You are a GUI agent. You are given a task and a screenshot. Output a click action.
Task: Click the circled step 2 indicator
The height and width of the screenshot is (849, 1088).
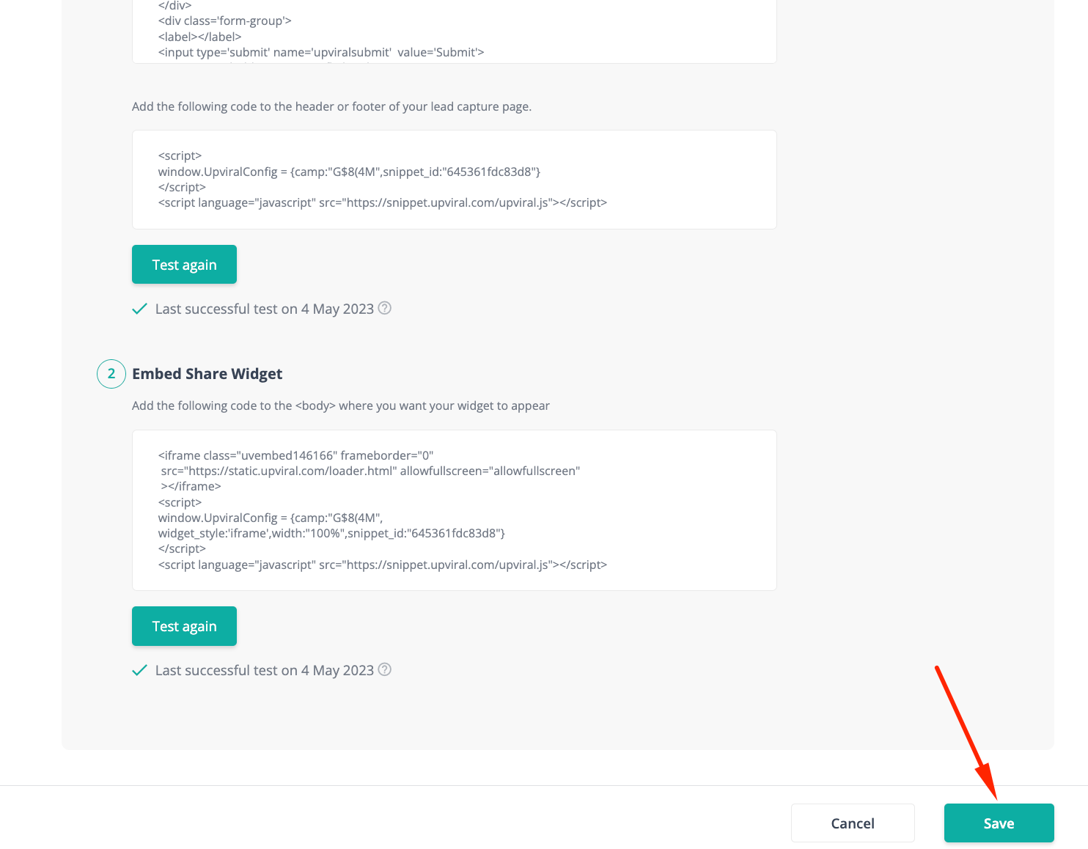(x=111, y=374)
